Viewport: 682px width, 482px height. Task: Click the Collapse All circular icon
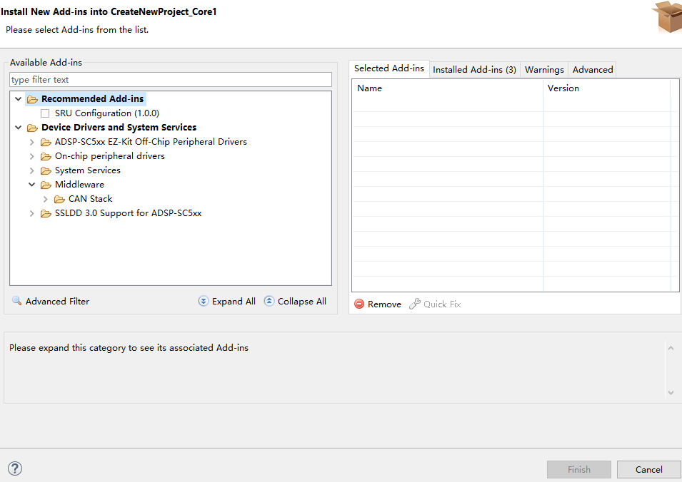coord(269,301)
